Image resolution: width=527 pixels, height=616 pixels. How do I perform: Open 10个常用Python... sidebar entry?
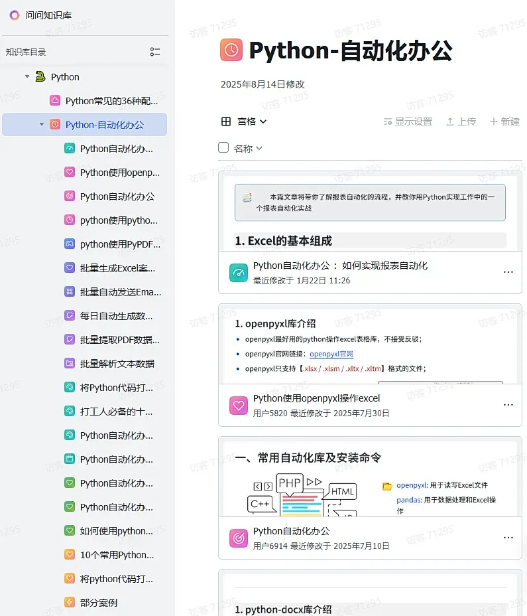click(x=117, y=555)
